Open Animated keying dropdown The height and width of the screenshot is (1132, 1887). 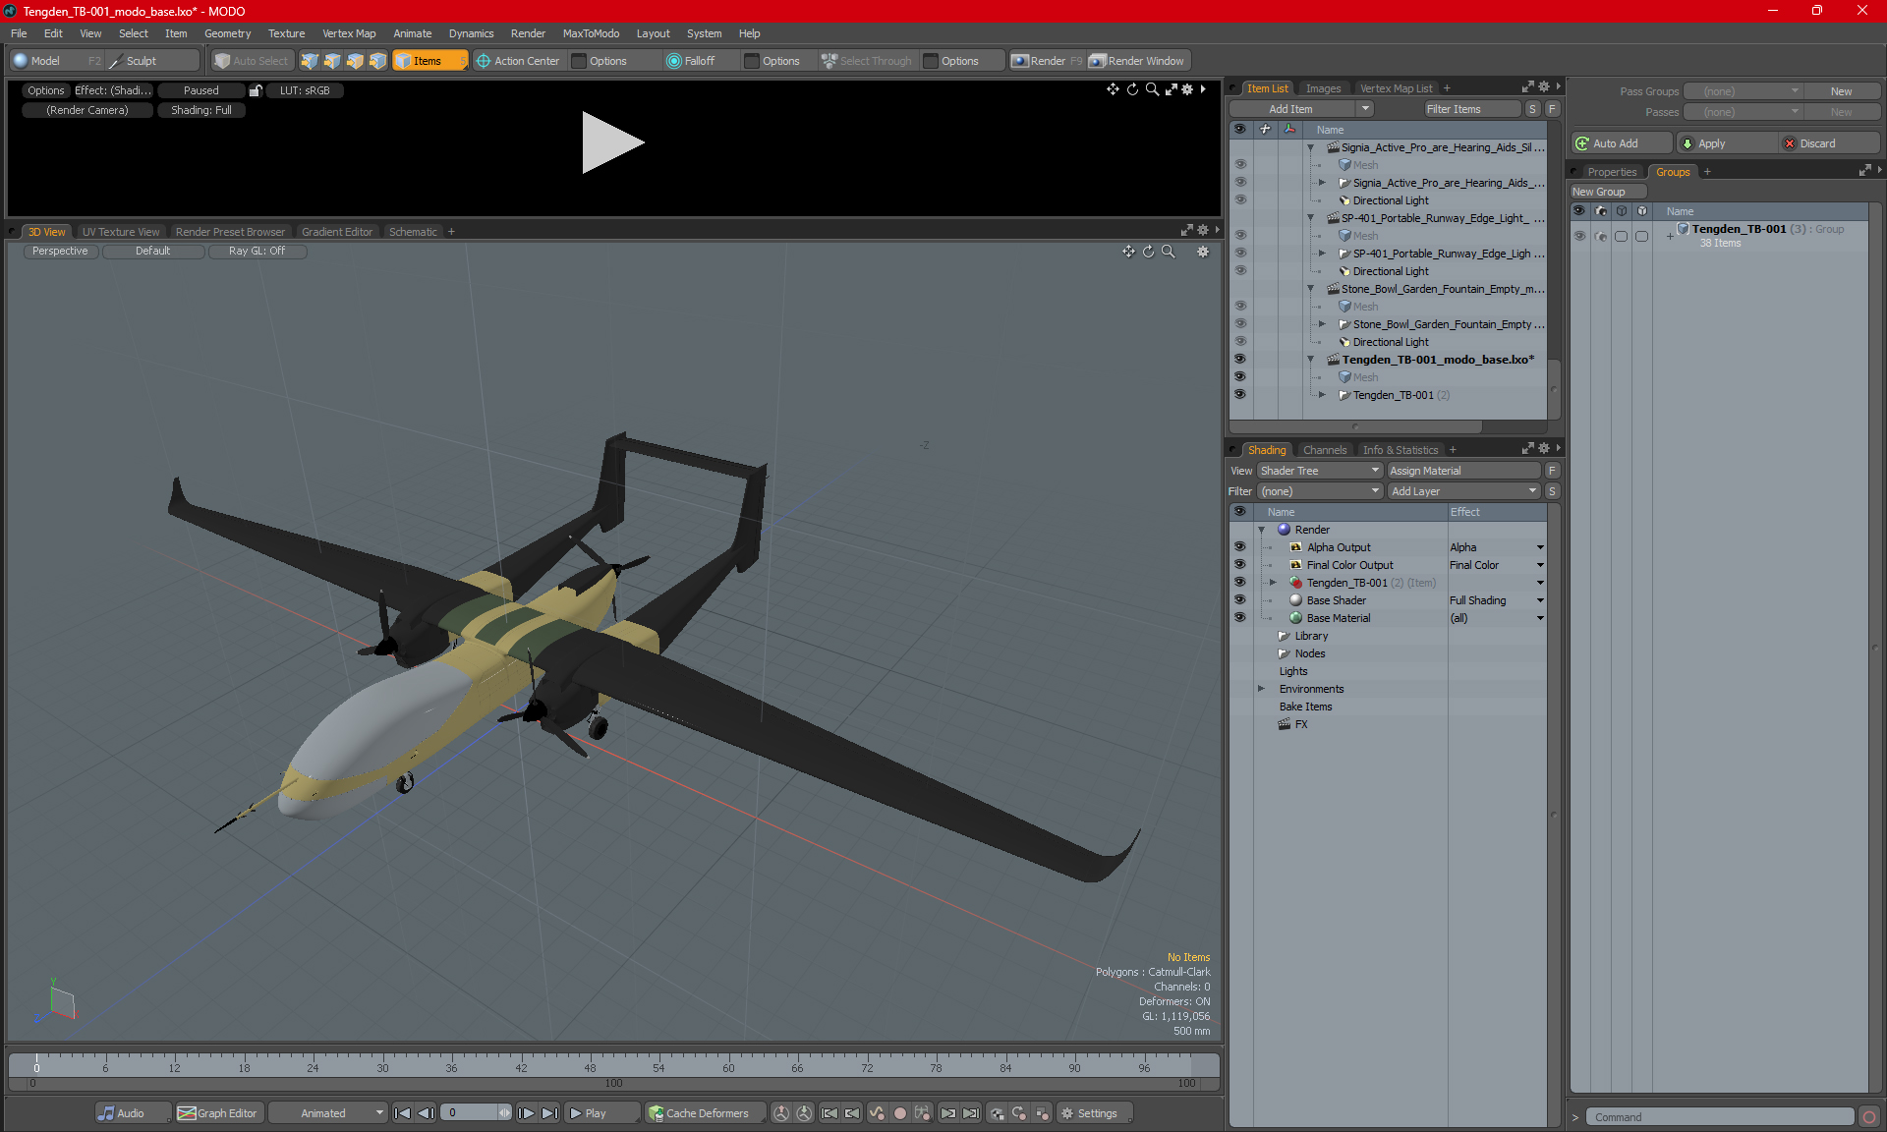click(328, 1113)
